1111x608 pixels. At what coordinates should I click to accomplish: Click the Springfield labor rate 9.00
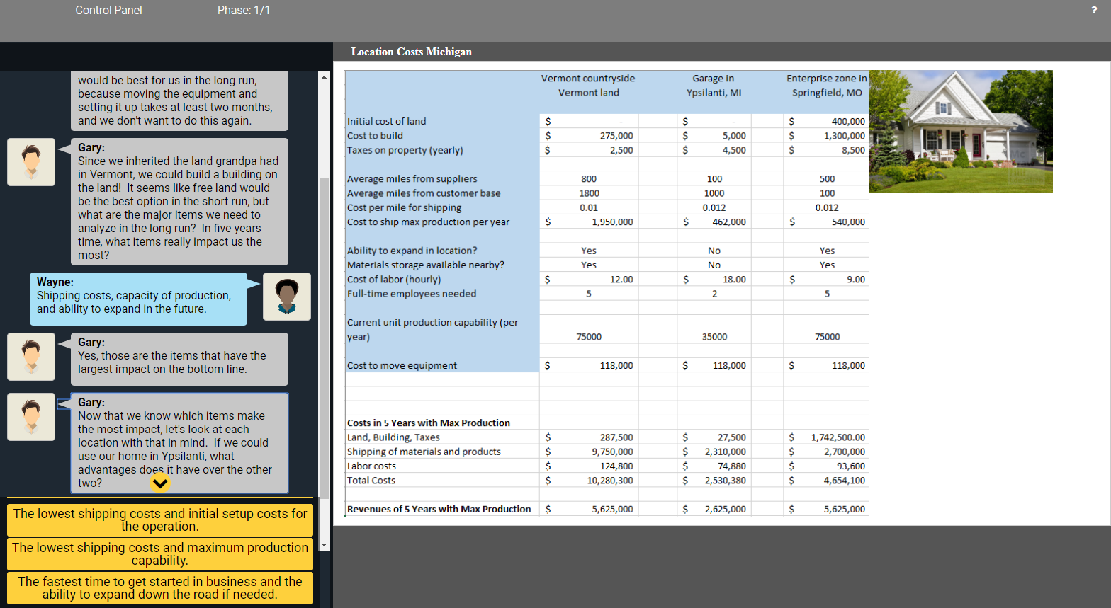pos(856,280)
